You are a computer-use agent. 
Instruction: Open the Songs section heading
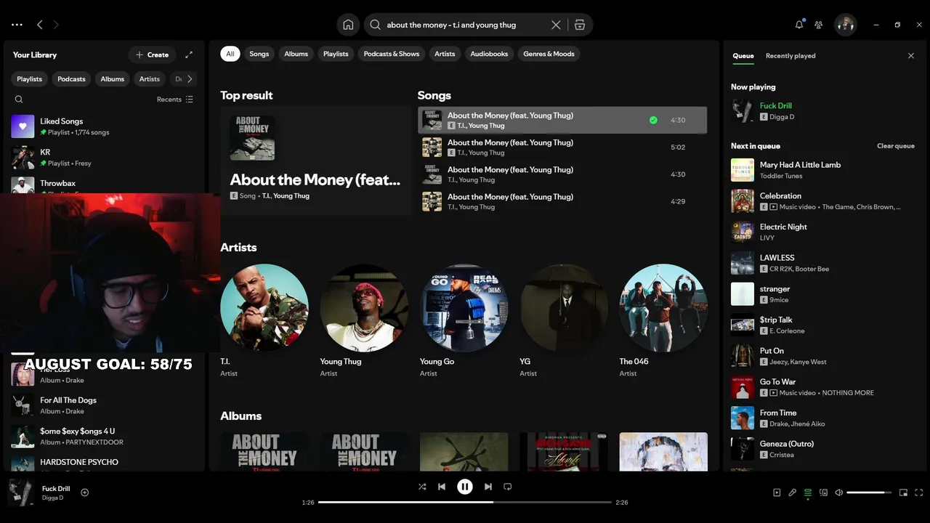click(x=434, y=95)
